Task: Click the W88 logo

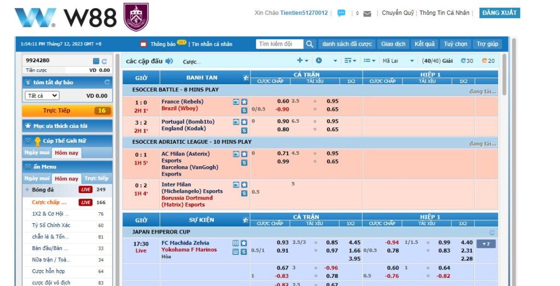Action: pyautogui.click(x=66, y=17)
